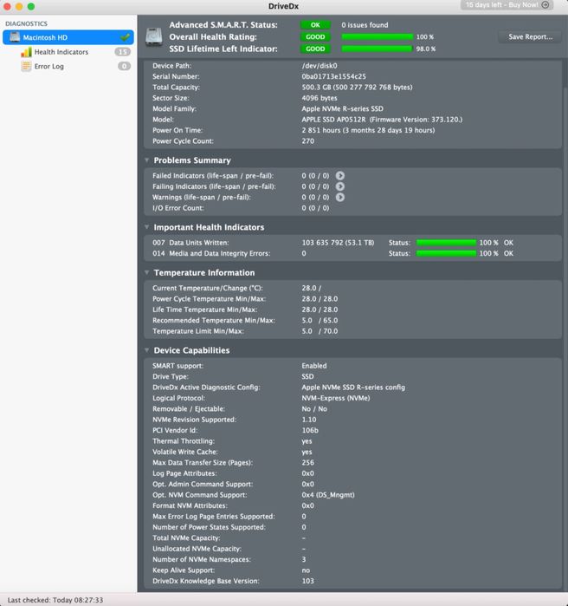Viewport: 568px width, 606px height.
Task: Click NVMe Revision Supported value 1.10
Action: point(309,420)
